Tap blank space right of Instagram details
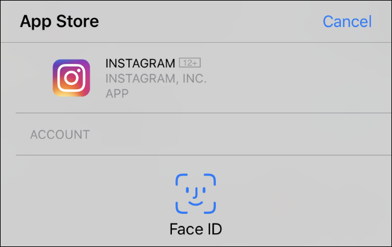The width and height of the screenshot is (392, 247). click(302, 78)
